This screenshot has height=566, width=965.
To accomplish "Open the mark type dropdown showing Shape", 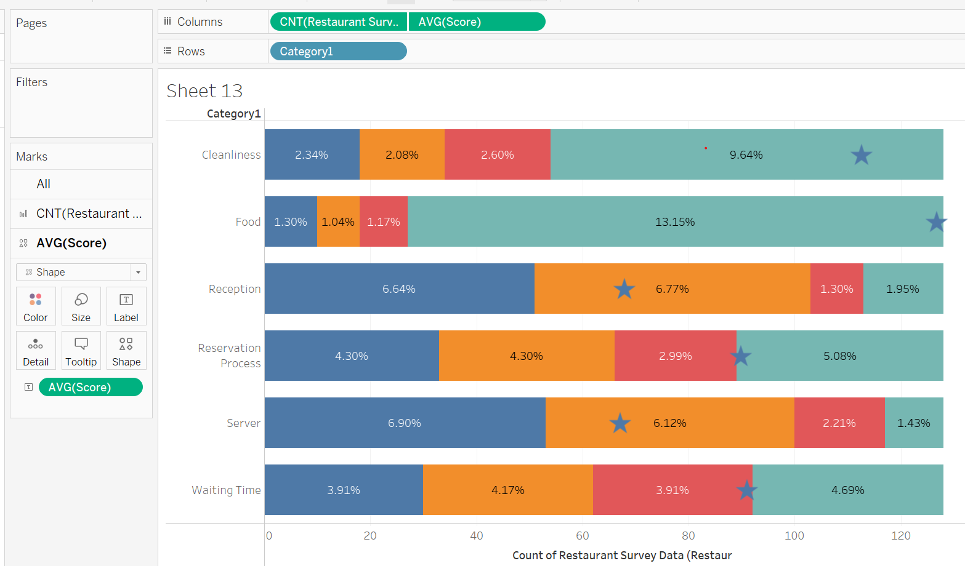I will click(x=81, y=272).
